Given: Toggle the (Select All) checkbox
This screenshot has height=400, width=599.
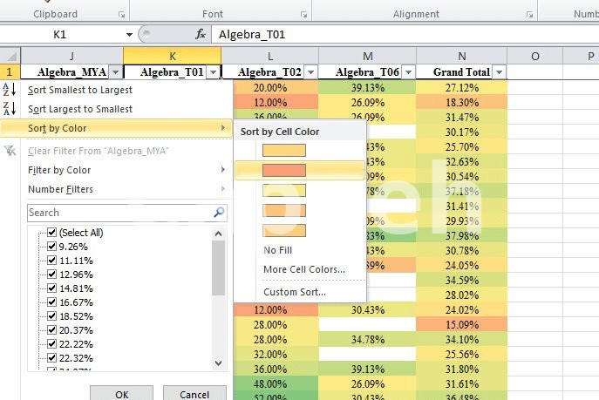Looking at the screenshot, I should [51, 233].
